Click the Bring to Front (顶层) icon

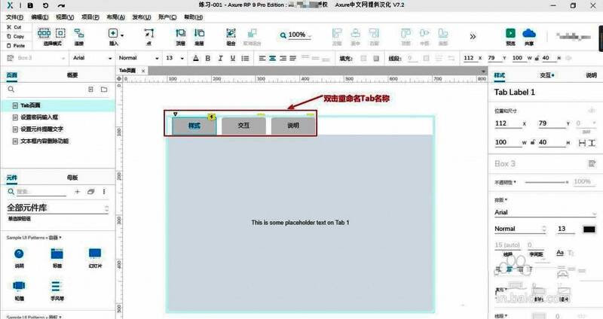tap(180, 34)
